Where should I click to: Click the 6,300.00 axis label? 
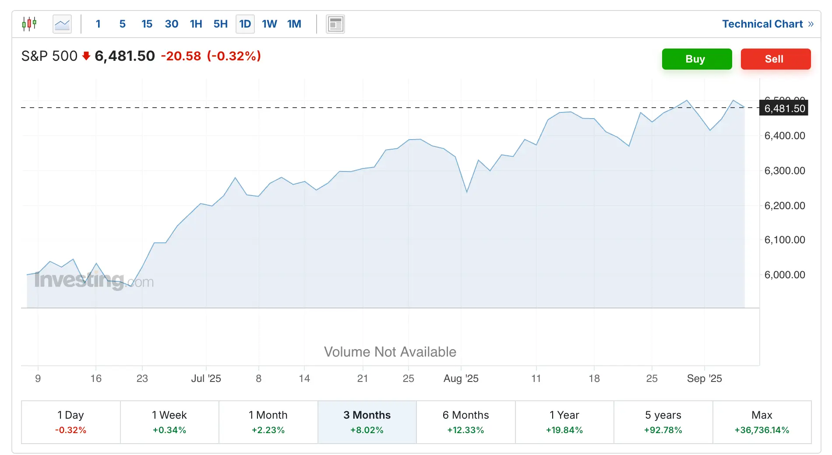coord(785,171)
